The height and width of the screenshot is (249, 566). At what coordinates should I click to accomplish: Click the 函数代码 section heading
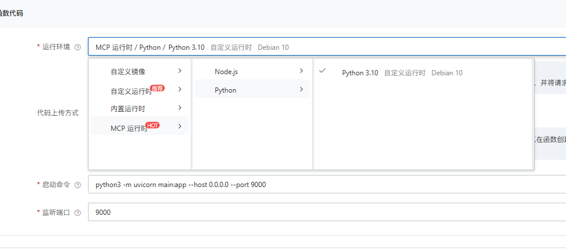(x=12, y=14)
